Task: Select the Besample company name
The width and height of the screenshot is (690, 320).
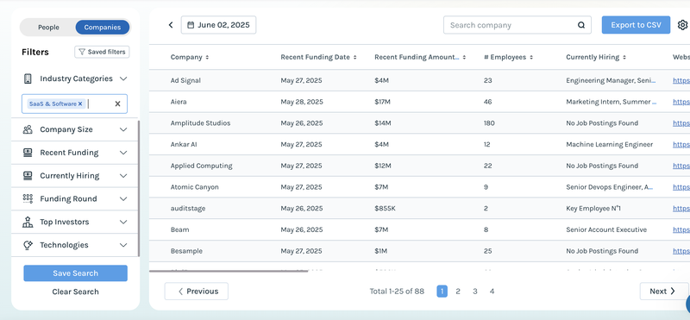Action: [x=186, y=251]
